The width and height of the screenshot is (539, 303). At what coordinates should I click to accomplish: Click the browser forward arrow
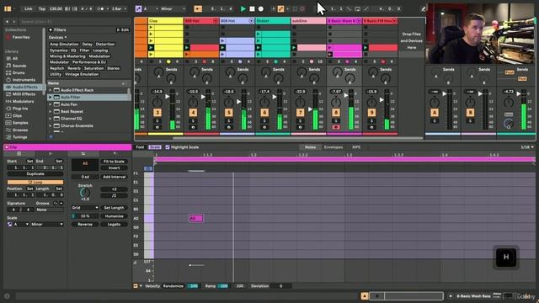14,22
